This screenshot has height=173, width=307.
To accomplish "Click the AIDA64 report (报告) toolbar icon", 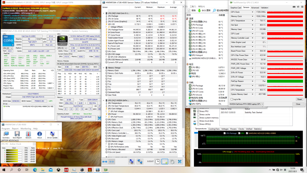I will [189, 10].
